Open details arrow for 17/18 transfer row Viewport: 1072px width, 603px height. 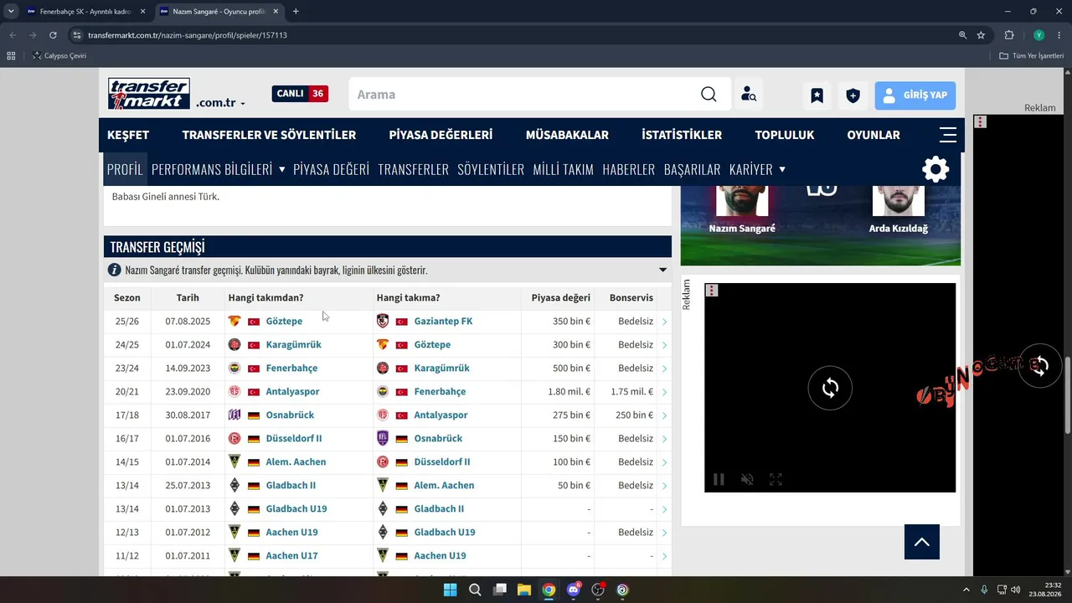(x=664, y=415)
